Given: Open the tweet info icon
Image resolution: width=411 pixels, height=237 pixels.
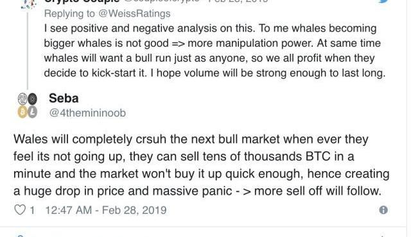Looking at the screenshot, I should coord(383,210).
